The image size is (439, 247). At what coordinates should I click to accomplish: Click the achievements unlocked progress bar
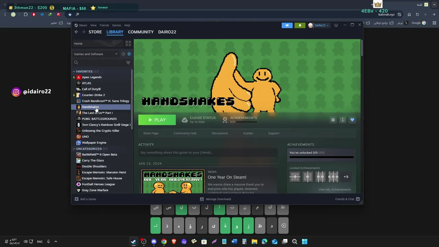(x=321, y=157)
